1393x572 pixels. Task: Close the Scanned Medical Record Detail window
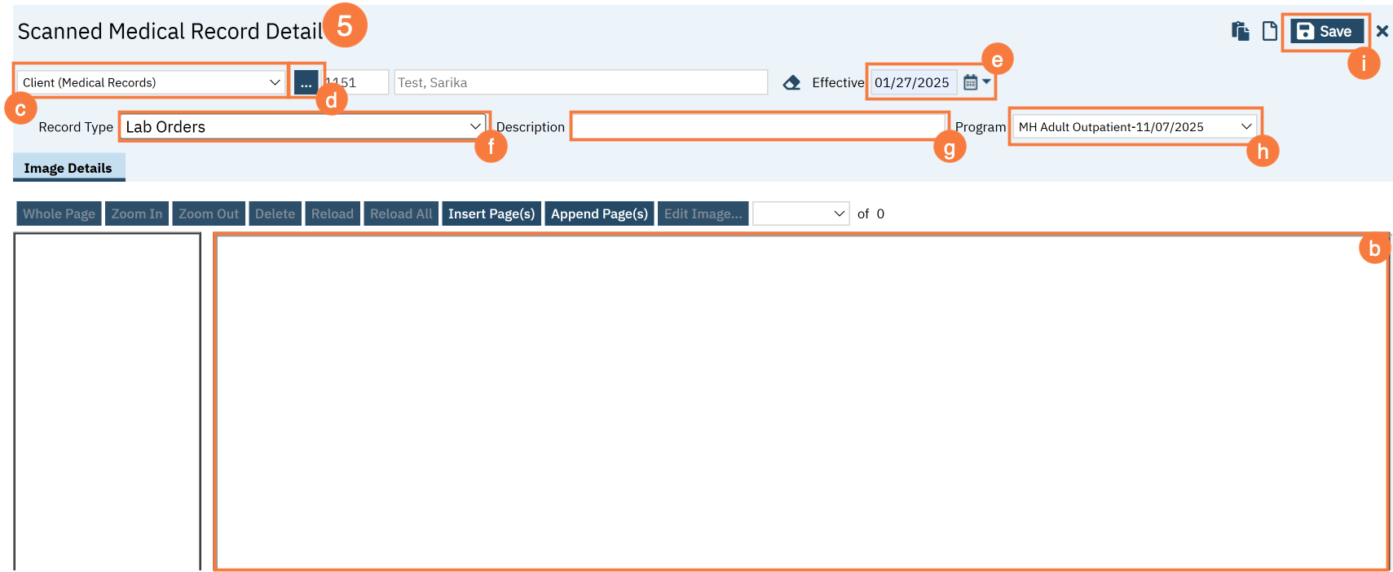click(1382, 31)
